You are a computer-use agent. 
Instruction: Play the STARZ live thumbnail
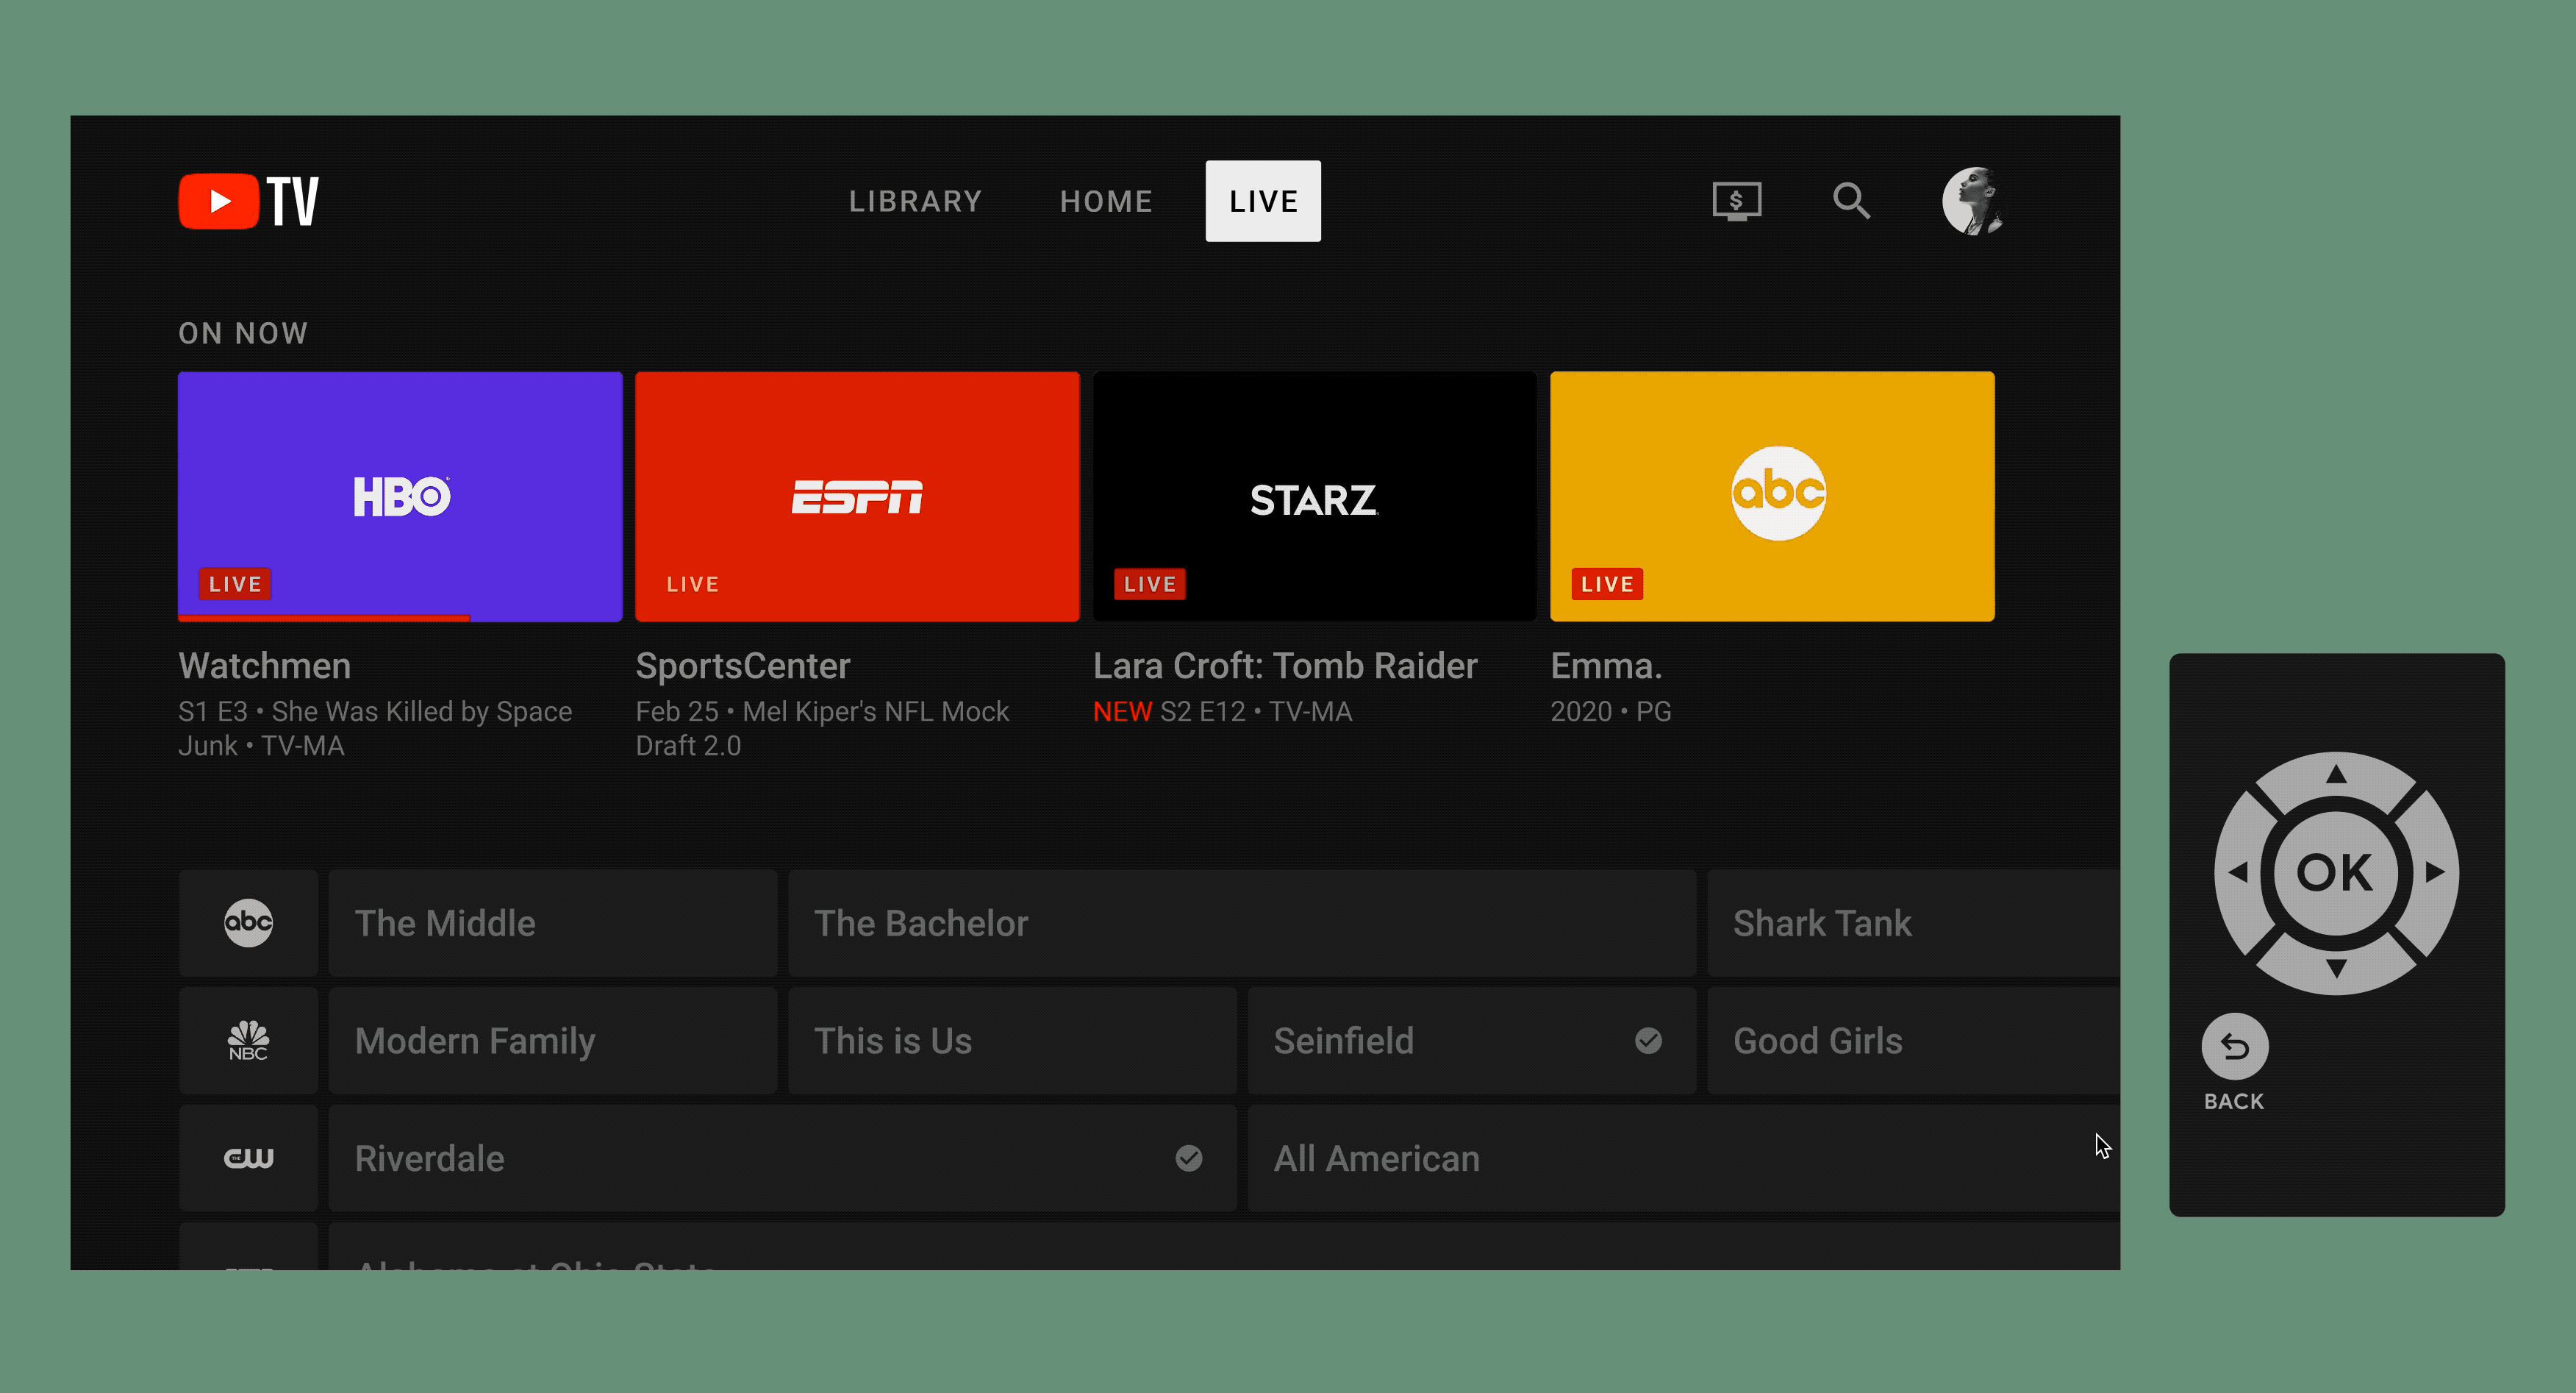(x=1314, y=496)
